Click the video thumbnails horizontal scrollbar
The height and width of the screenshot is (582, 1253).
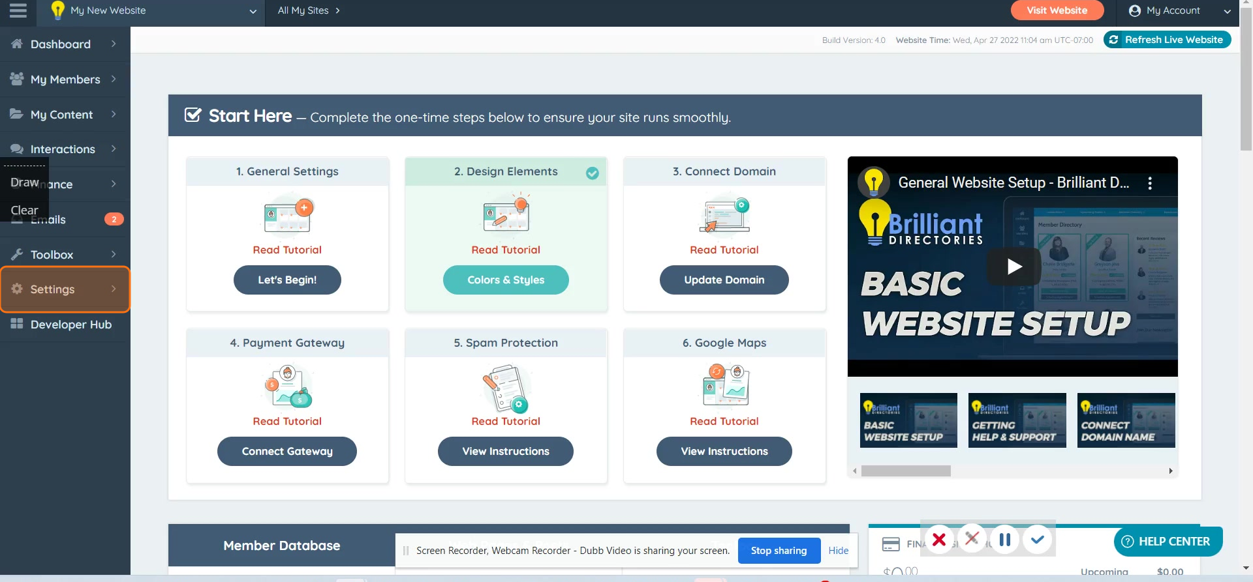906,471
